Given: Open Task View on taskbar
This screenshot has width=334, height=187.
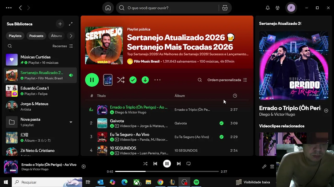Looking at the screenshot, I should (x=88, y=182).
